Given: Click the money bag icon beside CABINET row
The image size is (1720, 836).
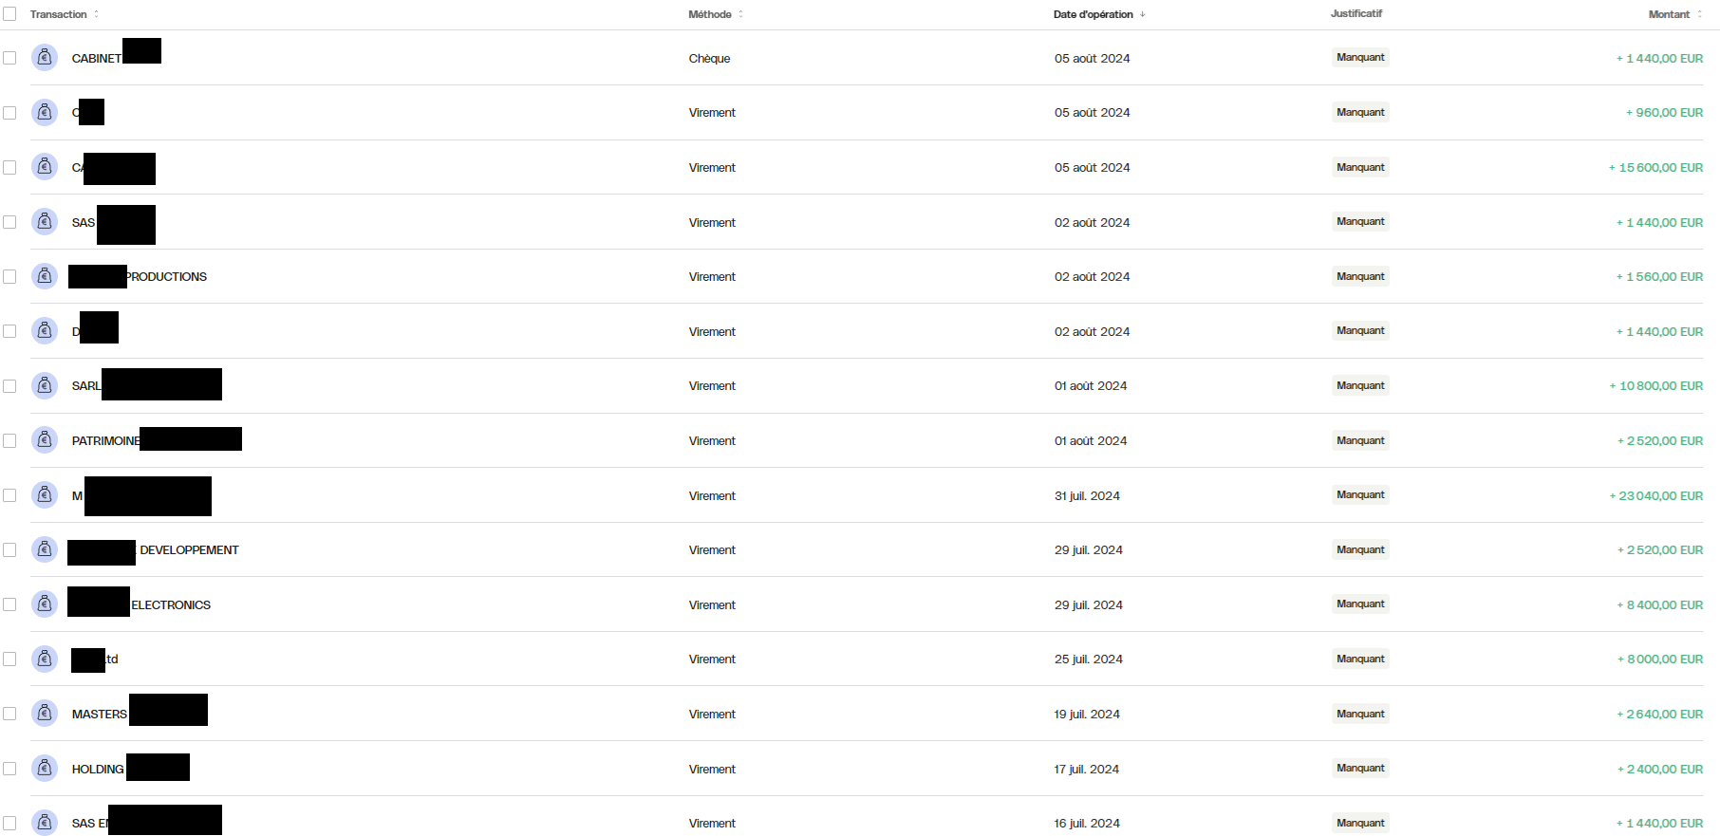Looking at the screenshot, I should pos(45,58).
